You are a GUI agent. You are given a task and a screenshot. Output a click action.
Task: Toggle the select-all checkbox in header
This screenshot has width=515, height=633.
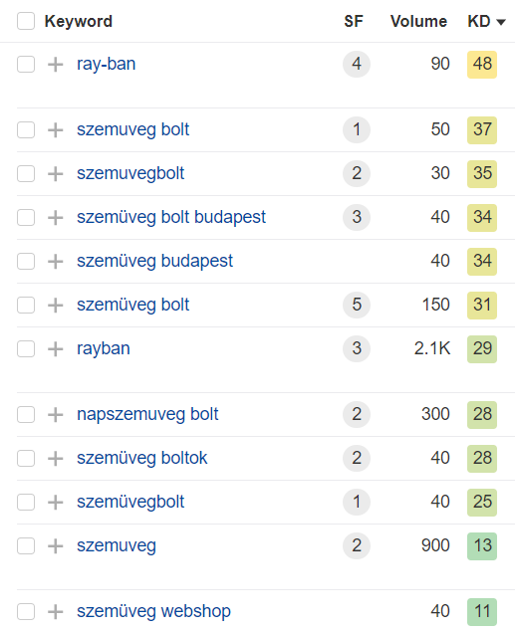tap(26, 21)
